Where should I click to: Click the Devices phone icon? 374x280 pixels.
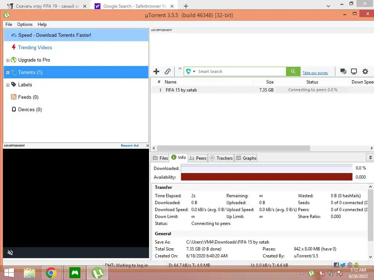click(x=14, y=109)
